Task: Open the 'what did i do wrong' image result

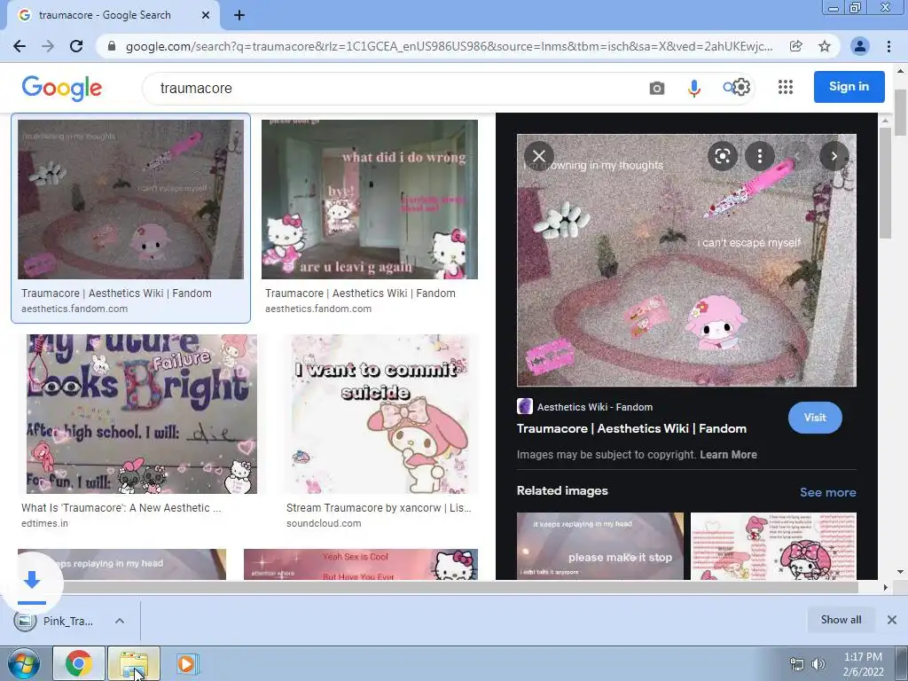Action: coord(370,200)
